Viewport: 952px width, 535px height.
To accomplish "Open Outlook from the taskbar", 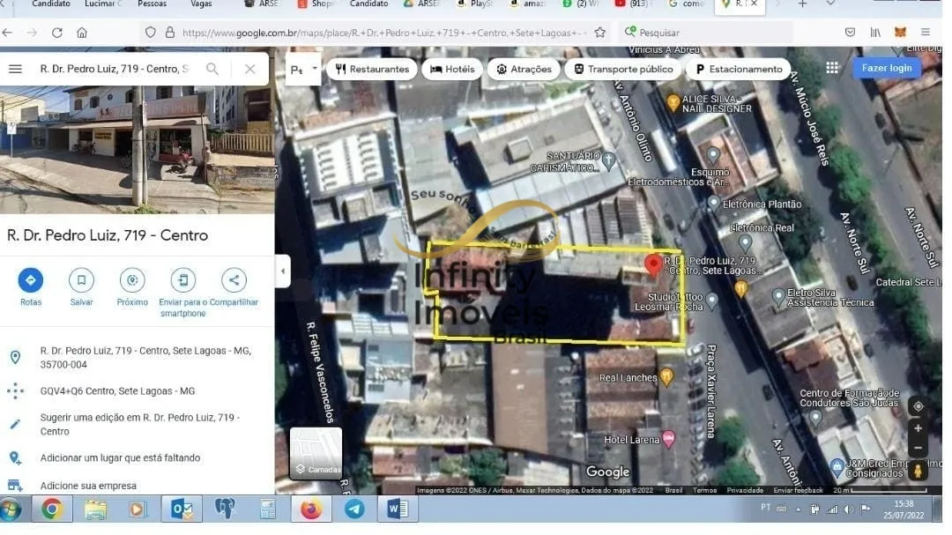I will click(182, 509).
